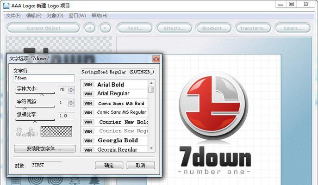Select Comic Sans MS Bold font
The width and height of the screenshot is (318, 185).
tap(115, 103)
